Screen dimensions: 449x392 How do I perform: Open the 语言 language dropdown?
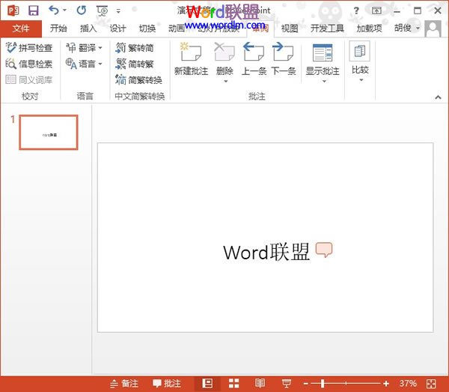pyautogui.click(x=84, y=64)
